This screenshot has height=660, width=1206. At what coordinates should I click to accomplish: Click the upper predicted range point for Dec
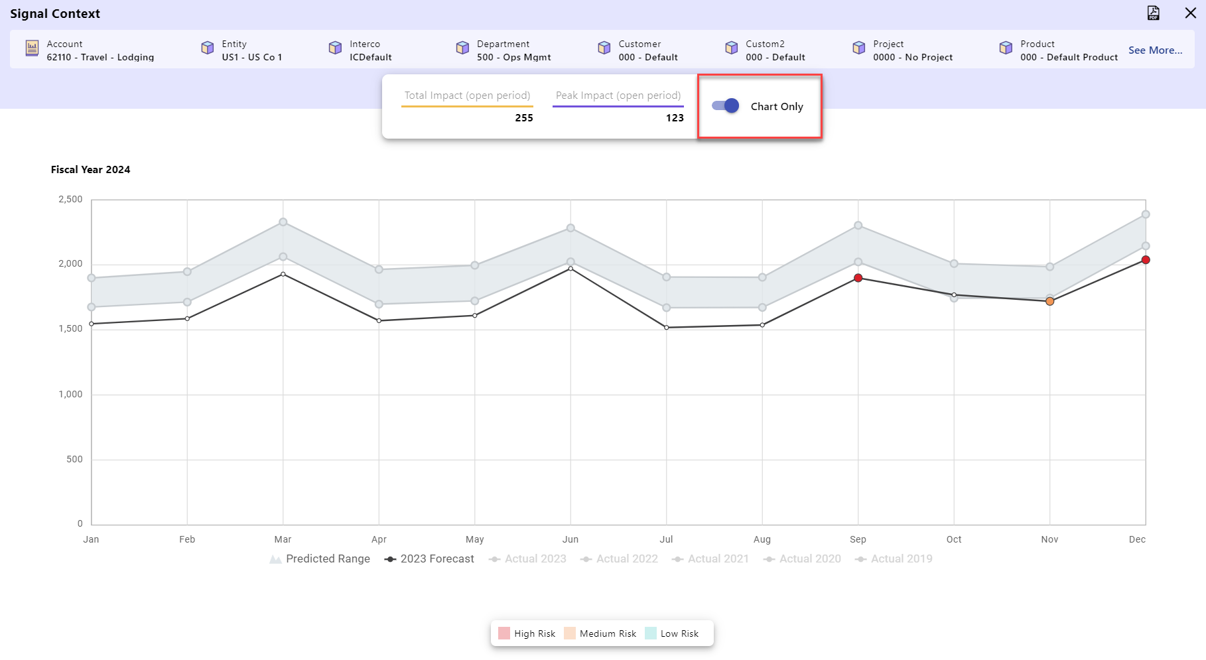click(1146, 214)
